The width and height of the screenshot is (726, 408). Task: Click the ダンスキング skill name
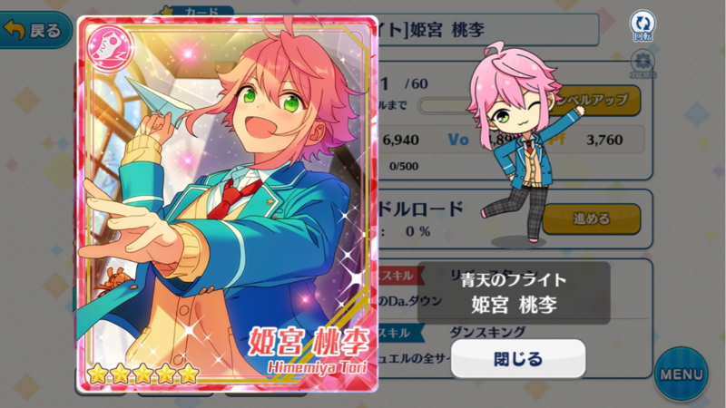[487, 332]
